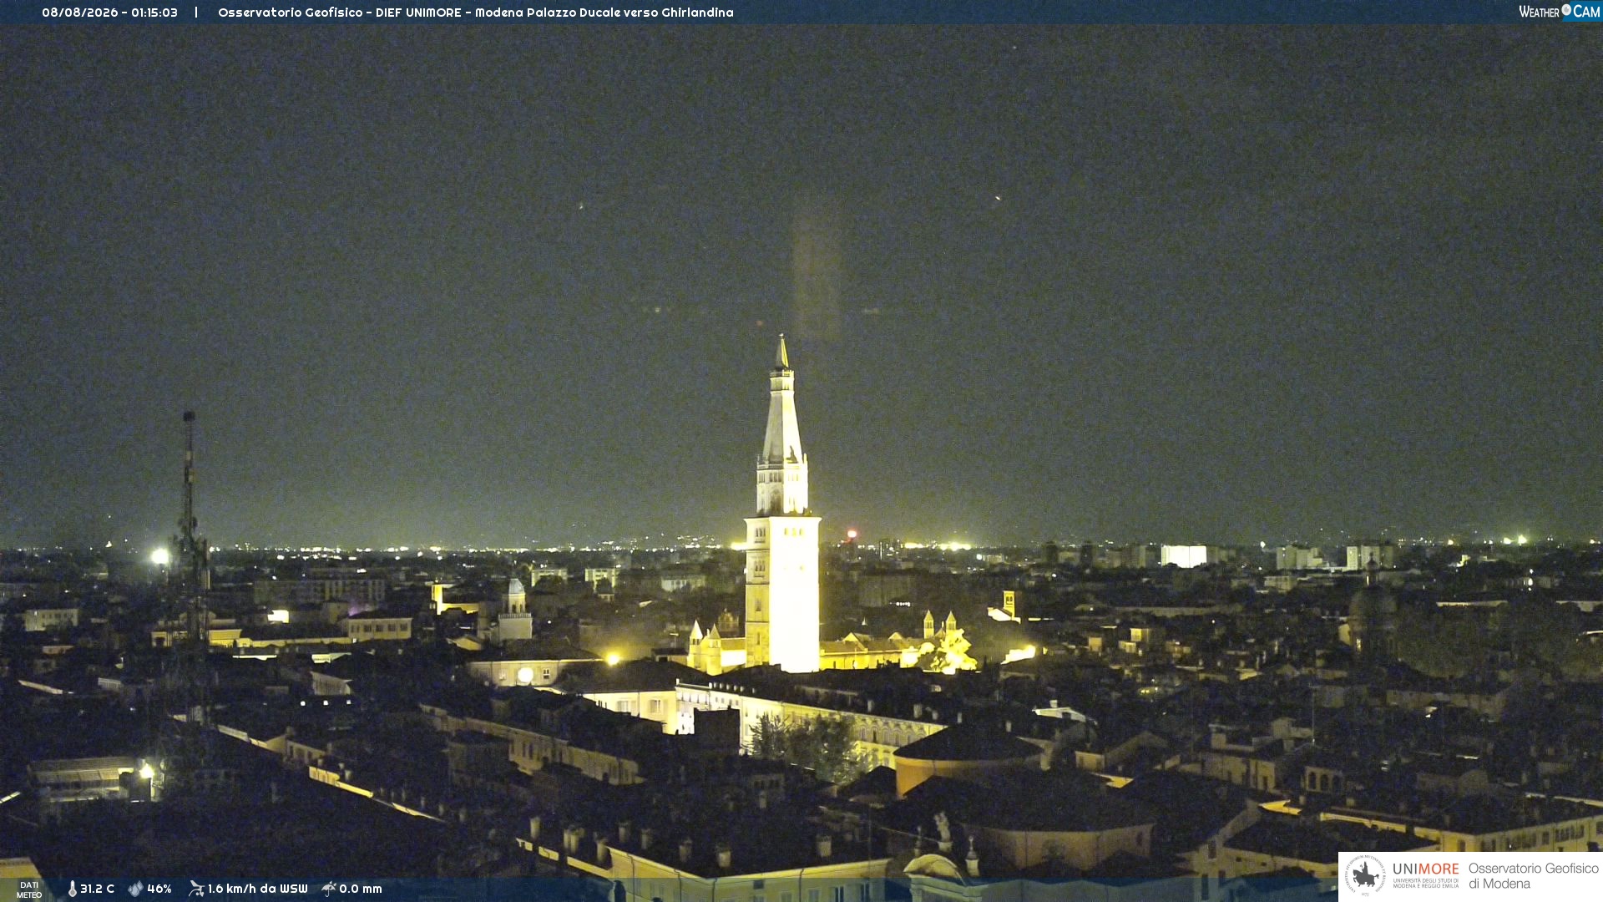The width and height of the screenshot is (1603, 902).
Task: Click the humidity droplet icon
Action: coord(136,889)
